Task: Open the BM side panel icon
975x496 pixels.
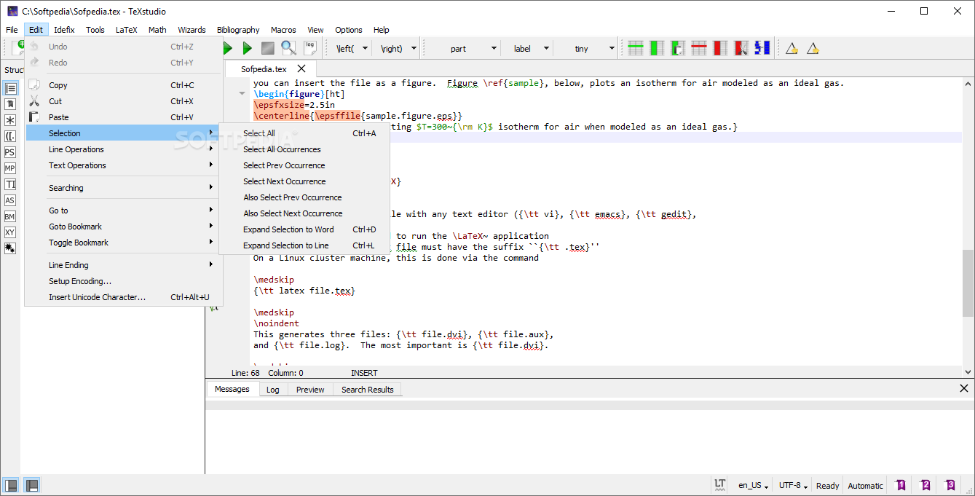Action: (x=10, y=216)
